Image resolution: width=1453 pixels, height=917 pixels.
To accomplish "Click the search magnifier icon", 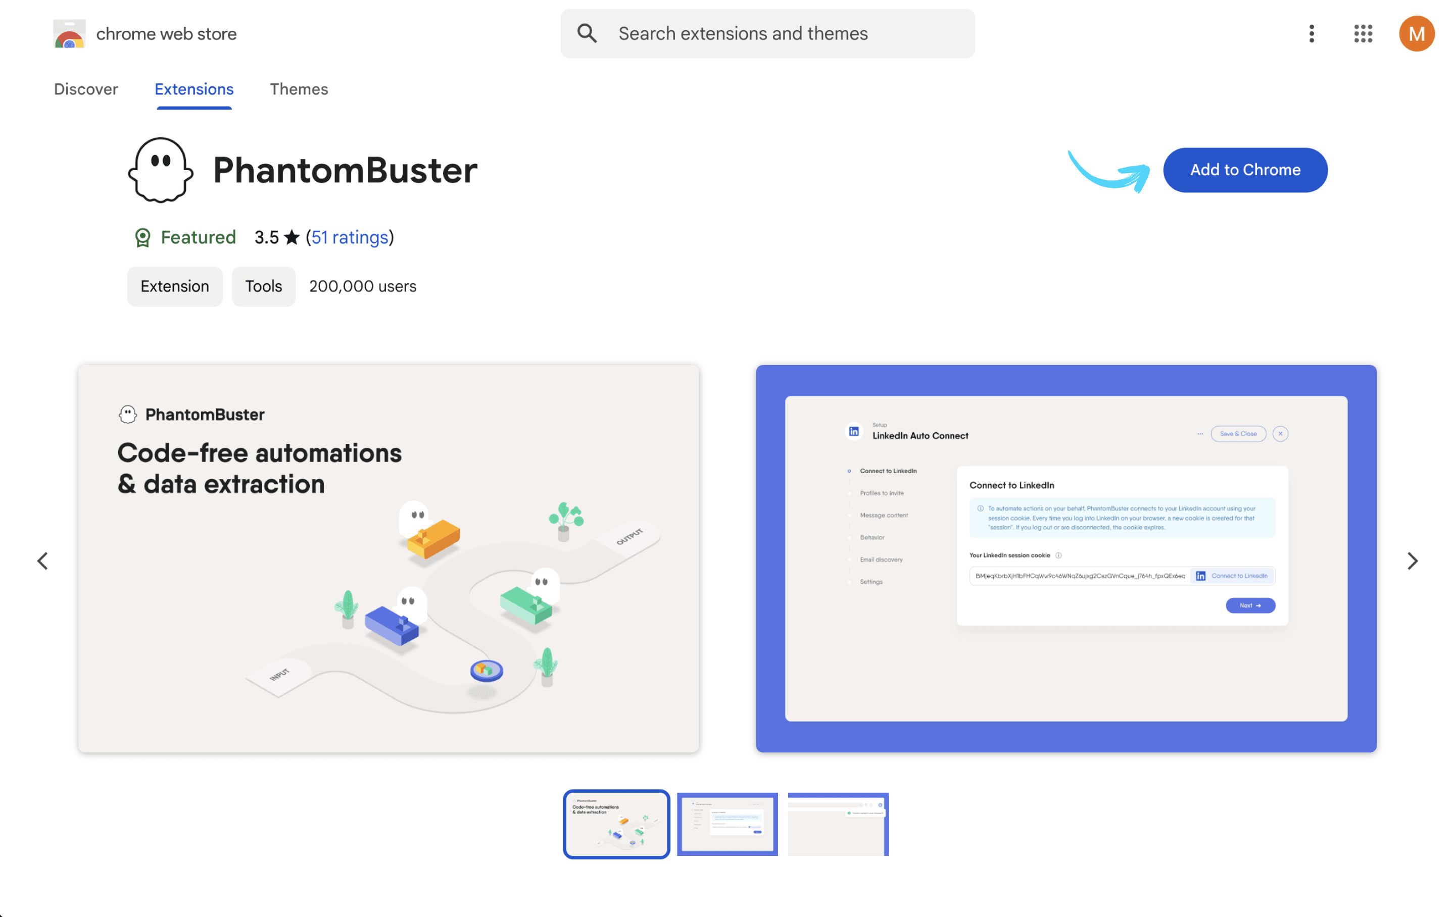I will pyautogui.click(x=587, y=34).
